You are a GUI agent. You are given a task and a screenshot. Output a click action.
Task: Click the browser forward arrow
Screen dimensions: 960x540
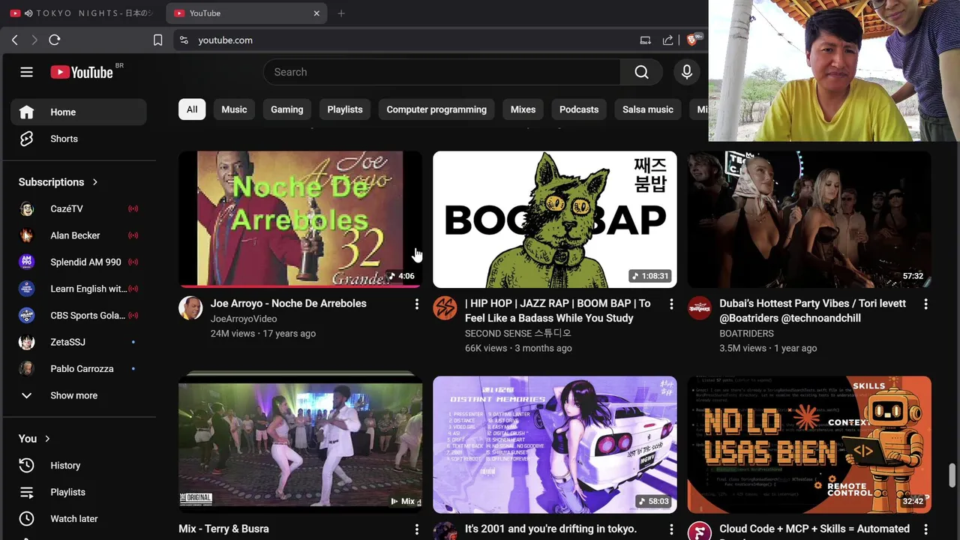tap(34, 40)
